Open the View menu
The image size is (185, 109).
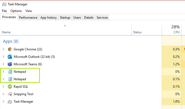tap(29, 11)
